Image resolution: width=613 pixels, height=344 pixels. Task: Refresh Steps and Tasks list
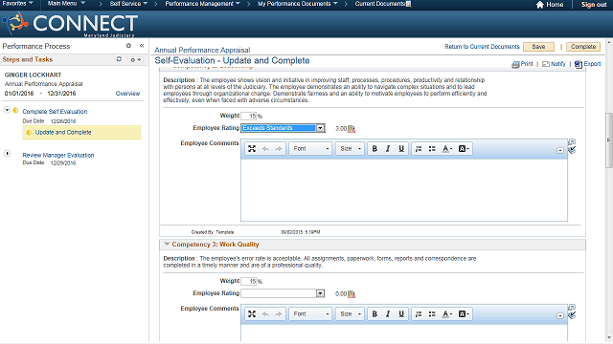119,59
